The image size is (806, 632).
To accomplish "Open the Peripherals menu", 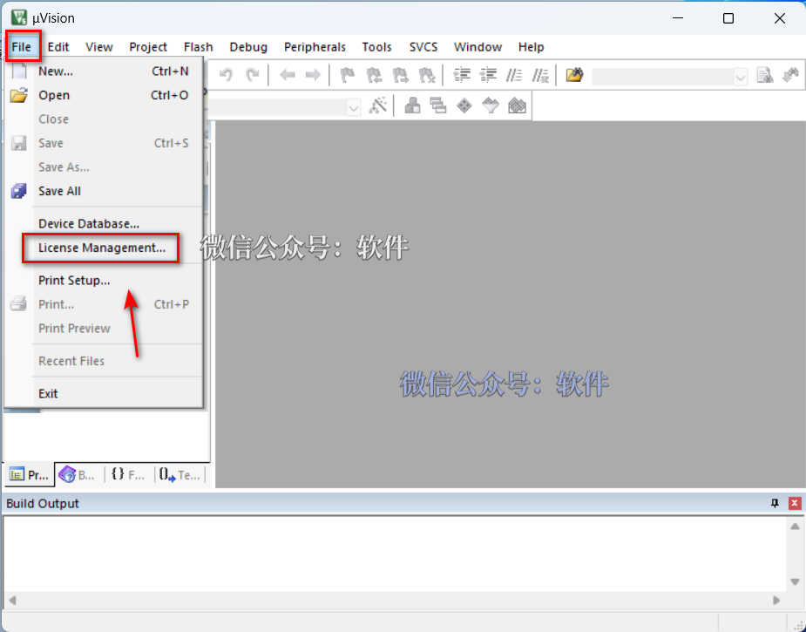I will pos(315,47).
